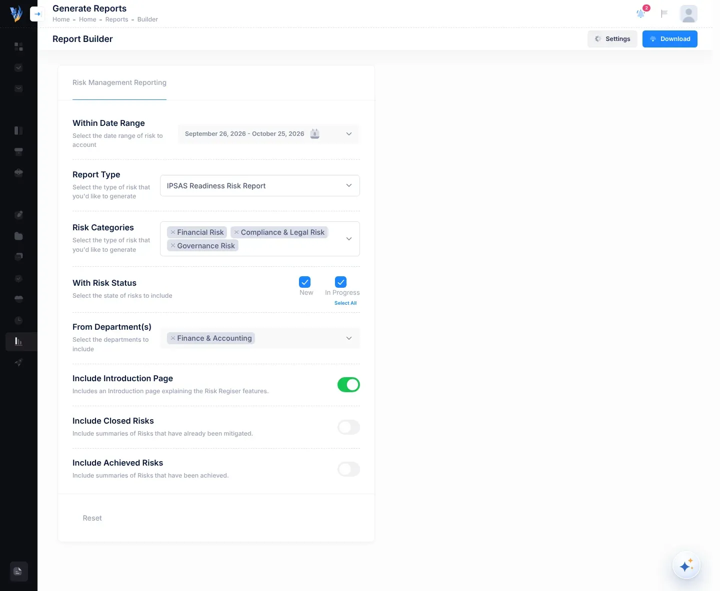
Task: Expand the sidebar using the arrow button
Action: [37, 14]
